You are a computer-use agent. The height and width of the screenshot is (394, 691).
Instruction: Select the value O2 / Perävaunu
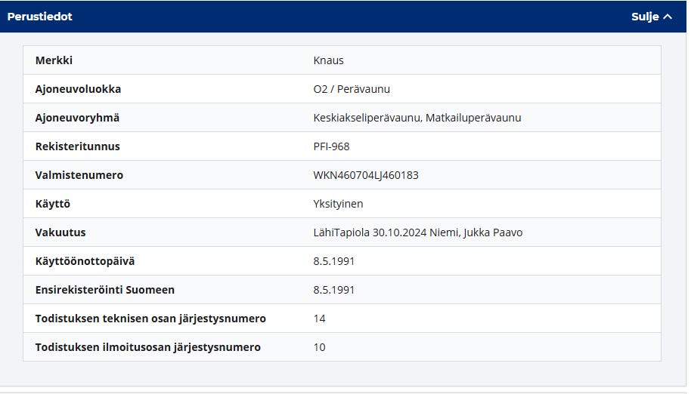tap(352, 89)
